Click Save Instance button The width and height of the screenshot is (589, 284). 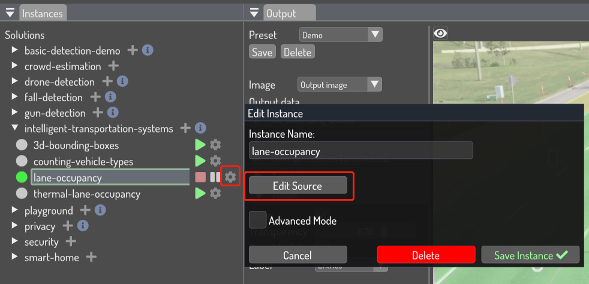530,255
